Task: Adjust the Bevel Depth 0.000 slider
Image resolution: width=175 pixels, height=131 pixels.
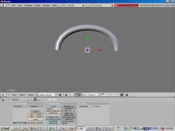Action: 69,117
